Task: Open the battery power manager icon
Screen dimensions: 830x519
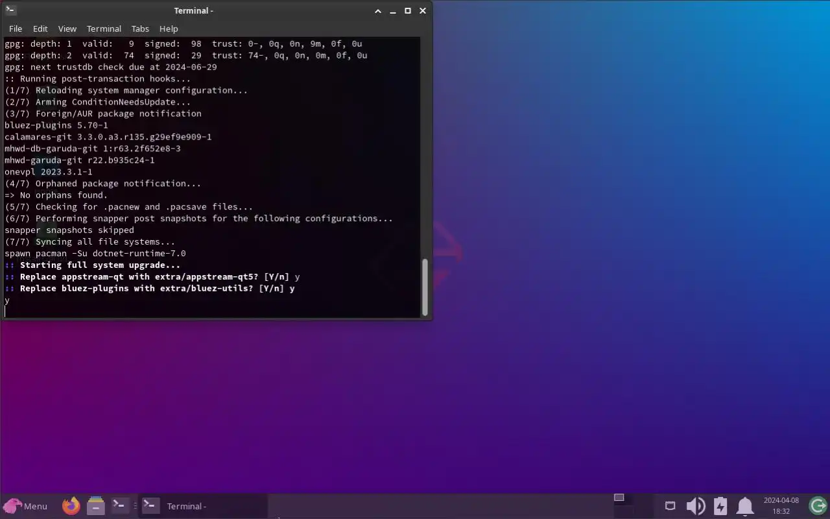Action: coord(720,506)
